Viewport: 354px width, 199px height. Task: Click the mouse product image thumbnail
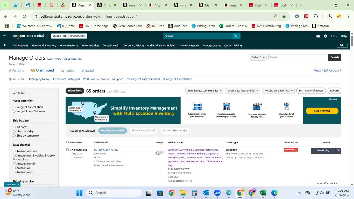[x=159, y=153]
